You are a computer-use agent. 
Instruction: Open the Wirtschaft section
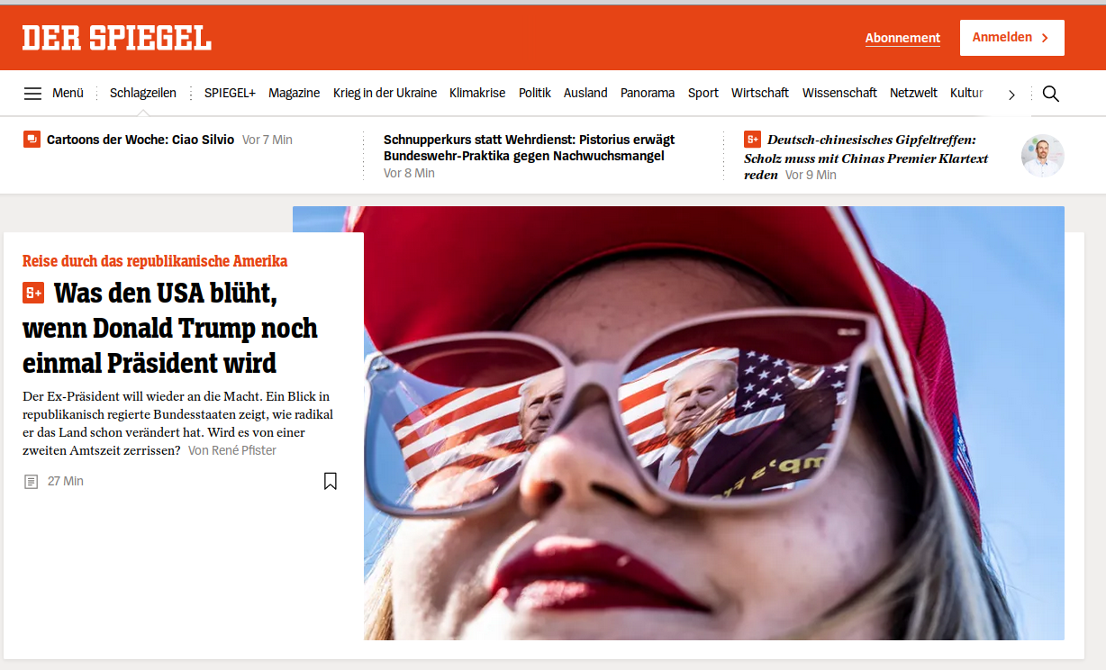pyautogui.click(x=760, y=93)
